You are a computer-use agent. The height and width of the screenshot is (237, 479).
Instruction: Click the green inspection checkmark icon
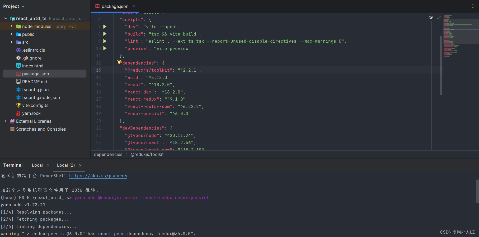tap(439, 17)
